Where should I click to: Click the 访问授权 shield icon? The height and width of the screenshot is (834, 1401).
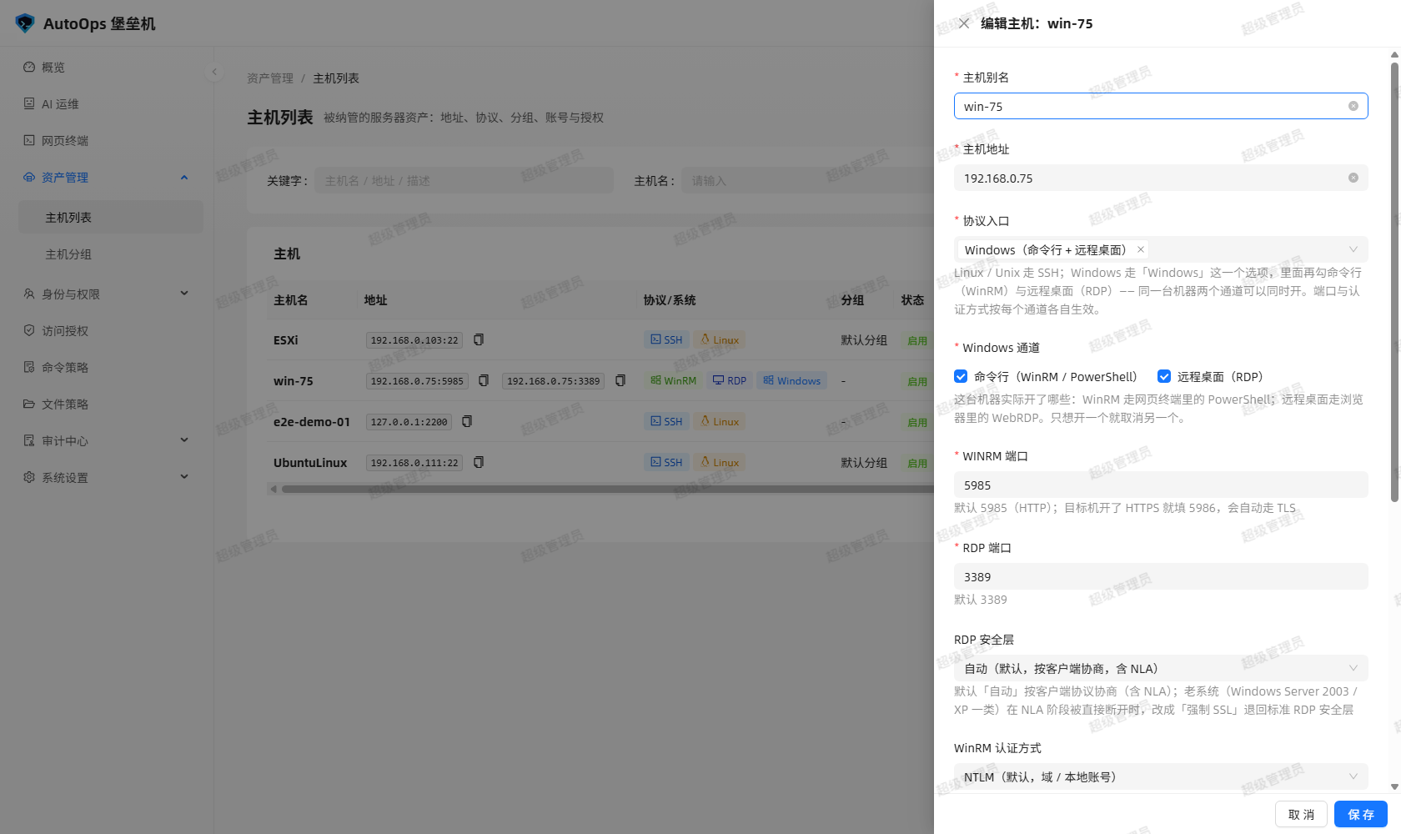pos(29,330)
